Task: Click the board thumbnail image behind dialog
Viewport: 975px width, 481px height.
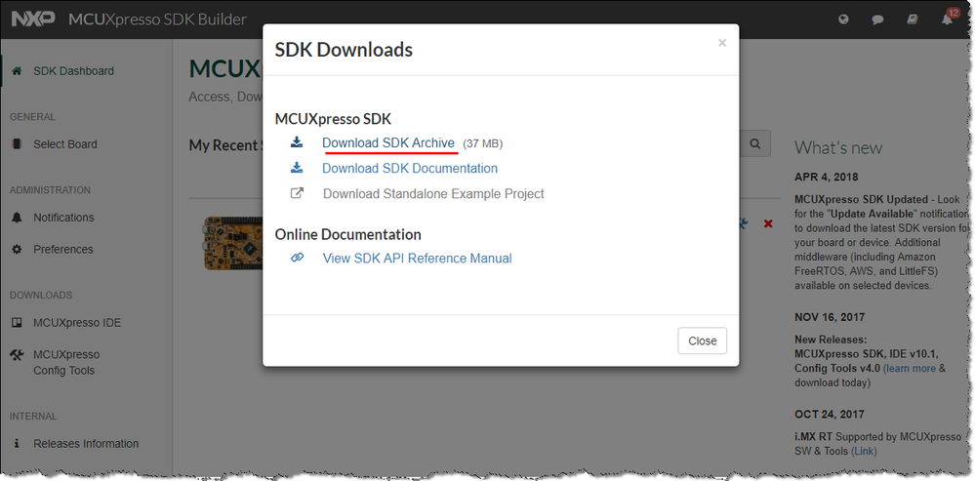Action: (x=234, y=243)
